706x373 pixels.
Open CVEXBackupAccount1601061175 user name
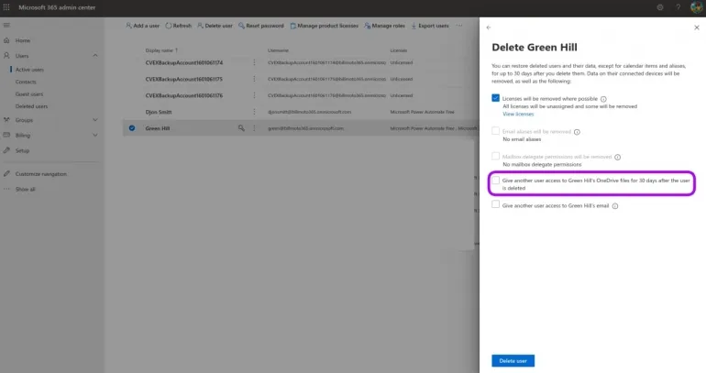click(x=183, y=79)
